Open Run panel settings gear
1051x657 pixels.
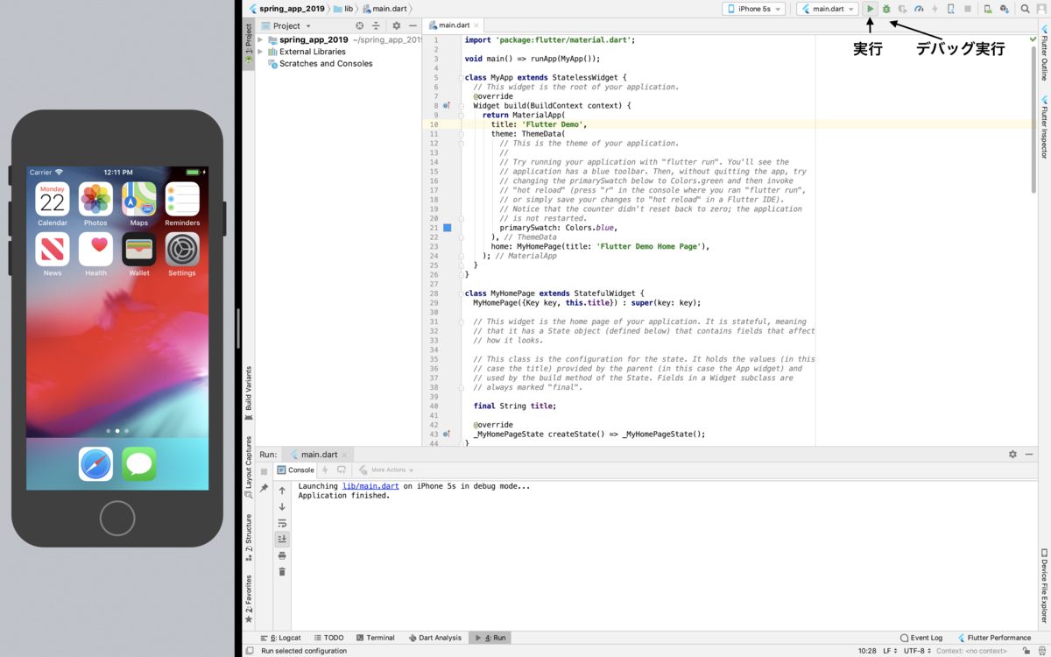click(x=1013, y=455)
